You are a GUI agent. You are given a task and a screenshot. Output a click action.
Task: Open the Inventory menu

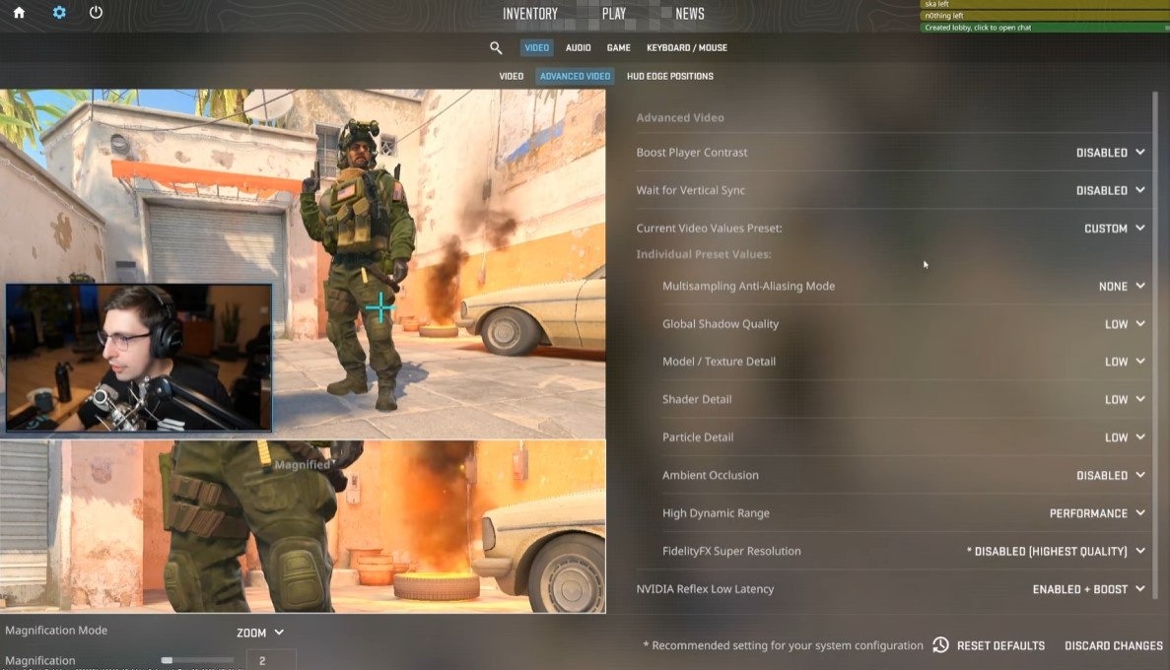[529, 14]
